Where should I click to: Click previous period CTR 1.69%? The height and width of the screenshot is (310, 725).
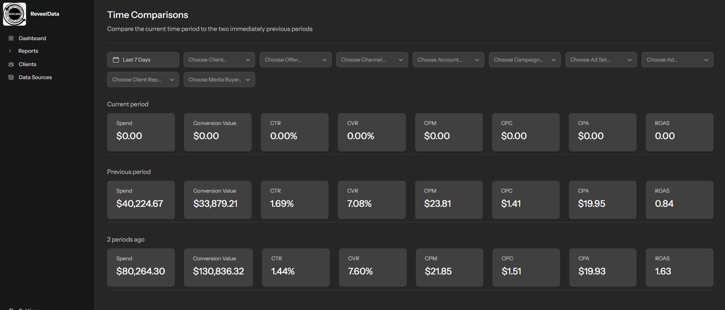click(295, 200)
